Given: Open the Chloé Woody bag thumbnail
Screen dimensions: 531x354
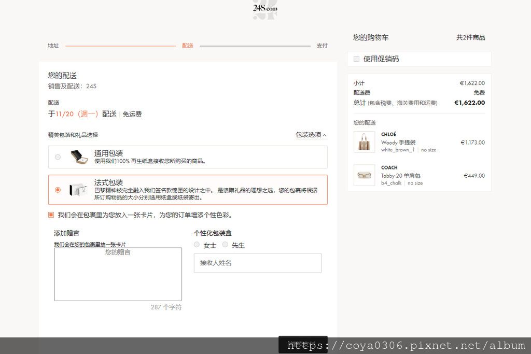Looking at the screenshot, I should 365,142.
